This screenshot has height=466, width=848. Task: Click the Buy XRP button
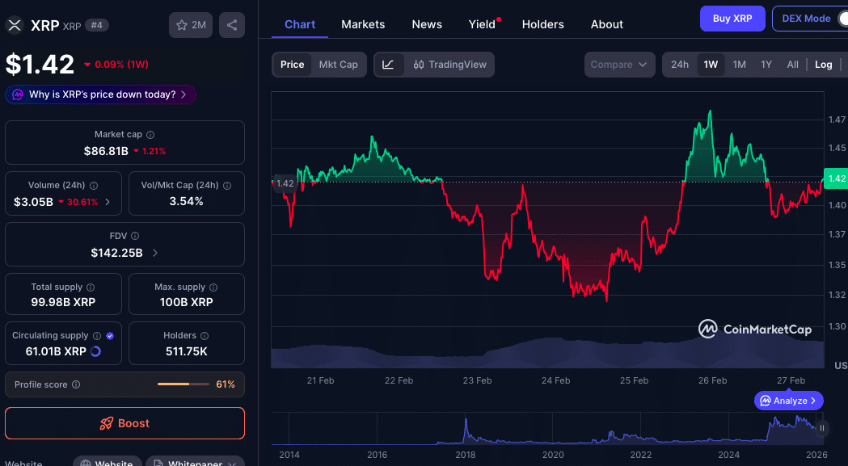(x=732, y=19)
